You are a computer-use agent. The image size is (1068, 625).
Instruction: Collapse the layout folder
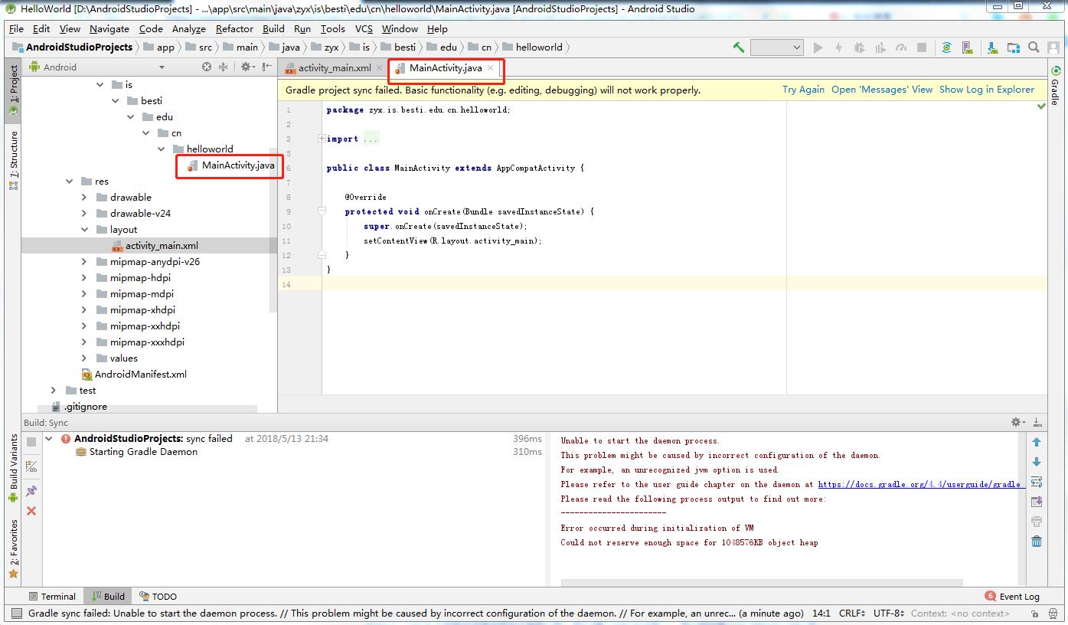84,230
